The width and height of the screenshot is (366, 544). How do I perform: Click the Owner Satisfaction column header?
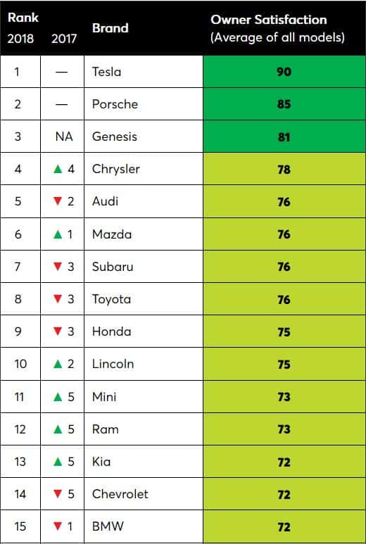277,28
